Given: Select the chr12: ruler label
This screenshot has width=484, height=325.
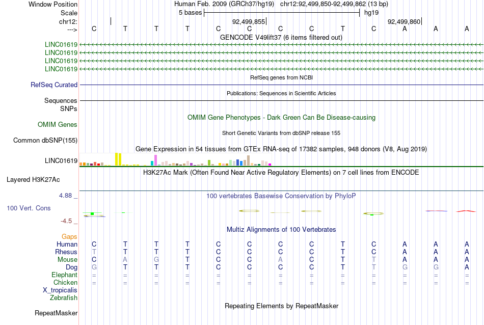Looking at the screenshot, I should point(68,21).
